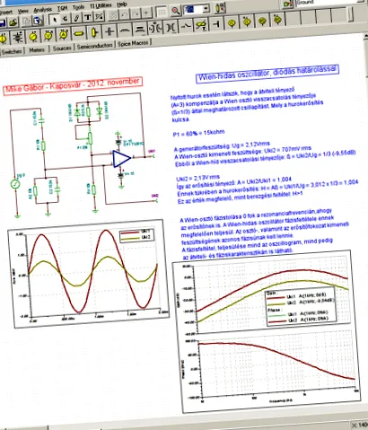Screen dimensions: 368x430
Task: Click the component icon beside Ground field
Action: click(288, 4)
